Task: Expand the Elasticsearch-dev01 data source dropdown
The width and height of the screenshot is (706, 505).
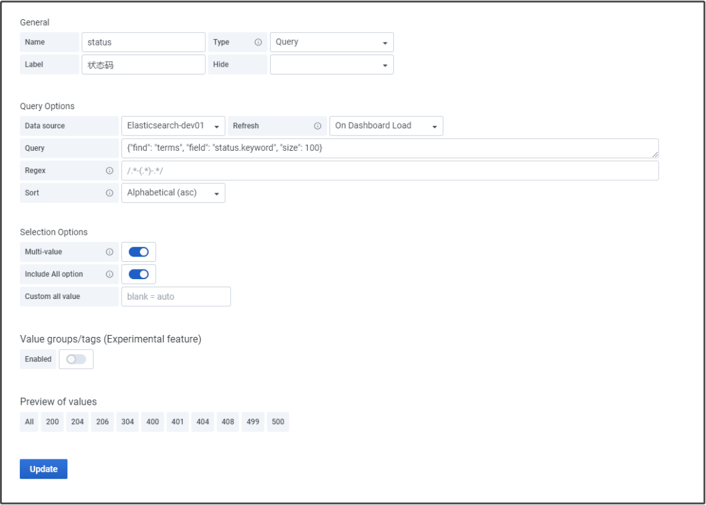Action: pyautogui.click(x=173, y=126)
